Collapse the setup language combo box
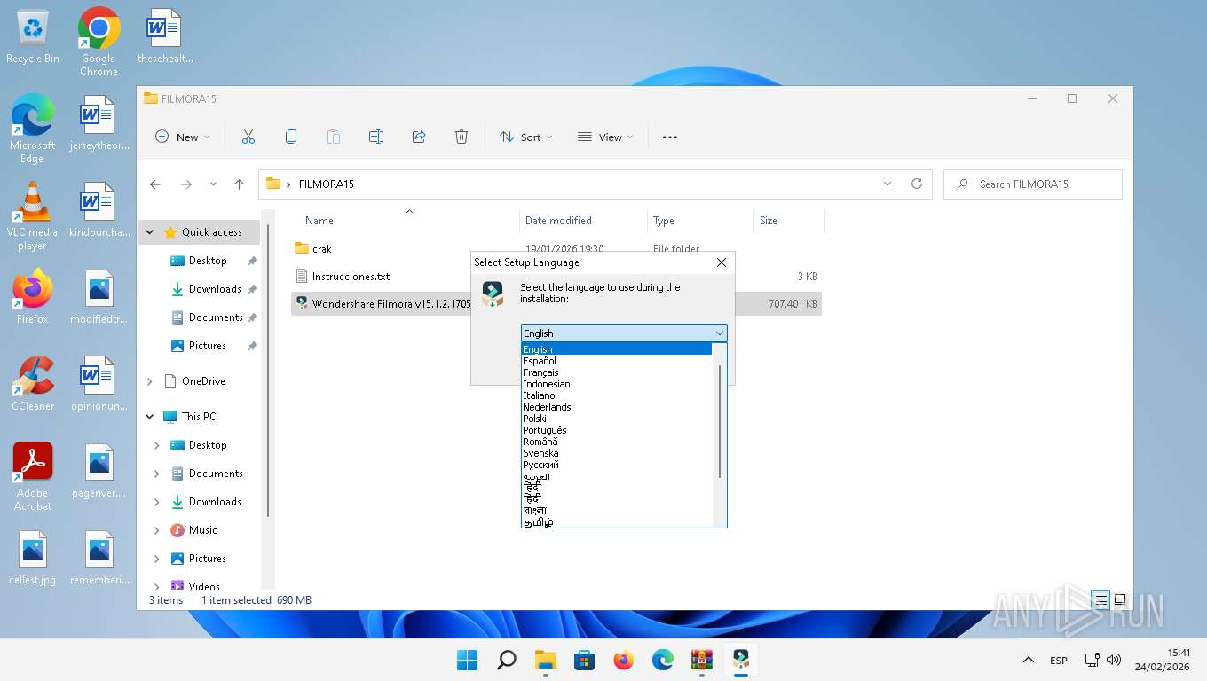This screenshot has height=681, width=1207. click(x=719, y=333)
